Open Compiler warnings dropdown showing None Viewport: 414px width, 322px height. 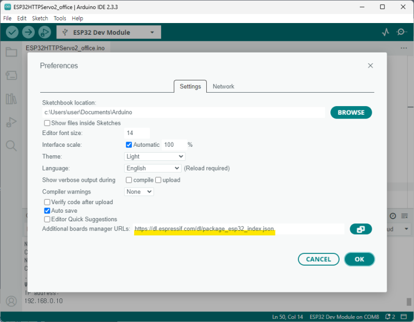click(139, 192)
